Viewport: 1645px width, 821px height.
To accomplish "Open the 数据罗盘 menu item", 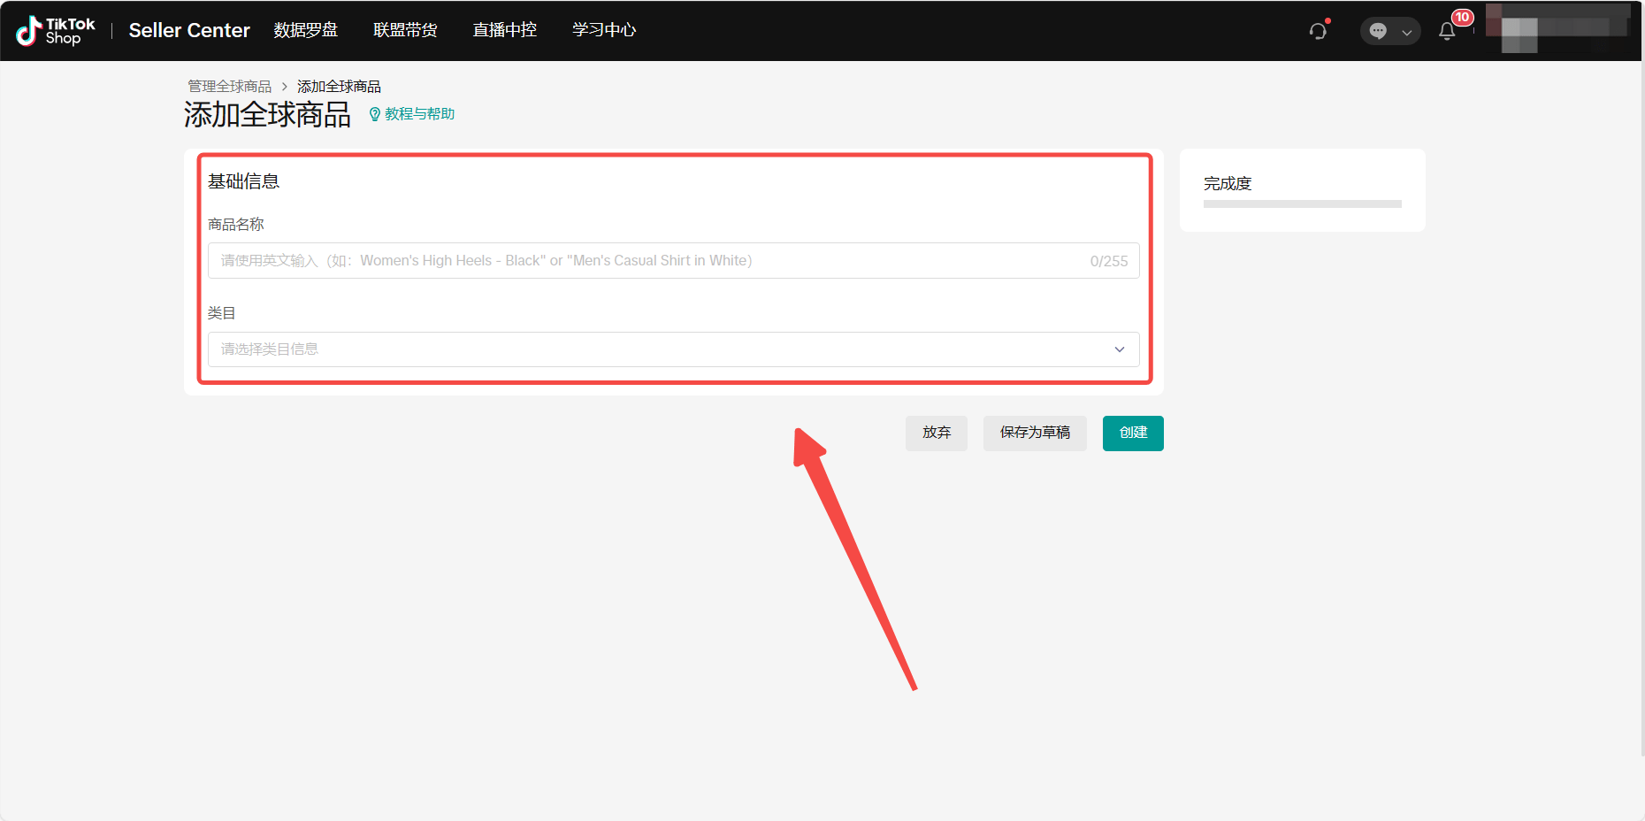I will click(305, 29).
